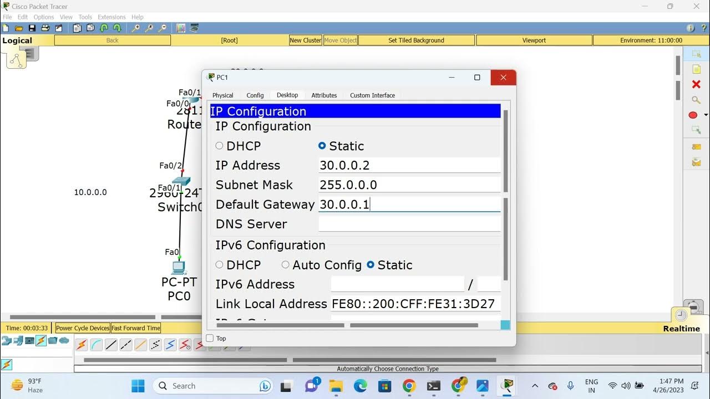Image resolution: width=710 pixels, height=399 pixels.
Task: Click the PC0 computer device icon
Action: (x=179, y=268)
